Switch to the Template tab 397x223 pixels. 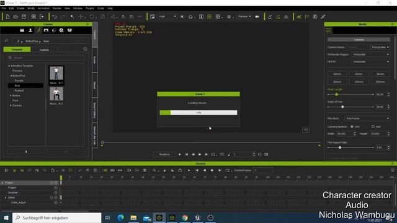click(x=17, y=50)
